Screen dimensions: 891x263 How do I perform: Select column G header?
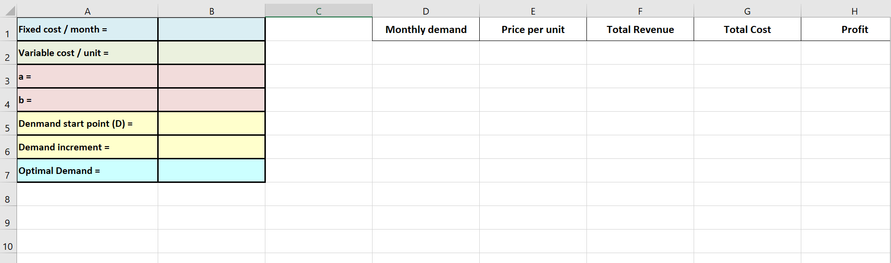pos(747,11)
